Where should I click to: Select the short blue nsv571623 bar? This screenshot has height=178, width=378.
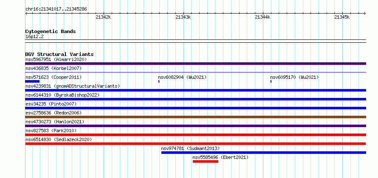tap(32, 81)
